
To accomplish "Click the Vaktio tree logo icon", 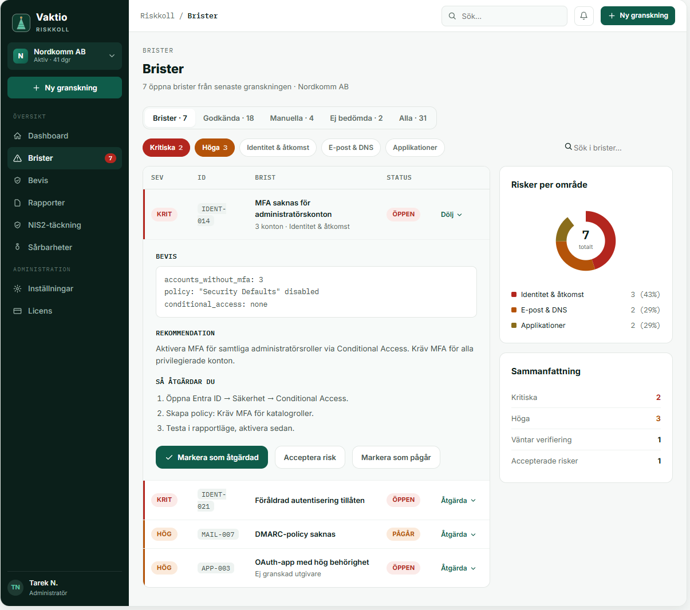I will point(21,23).
